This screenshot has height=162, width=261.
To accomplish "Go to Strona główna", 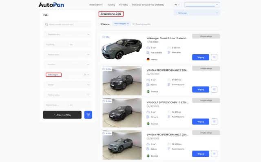I will (96, 5).
